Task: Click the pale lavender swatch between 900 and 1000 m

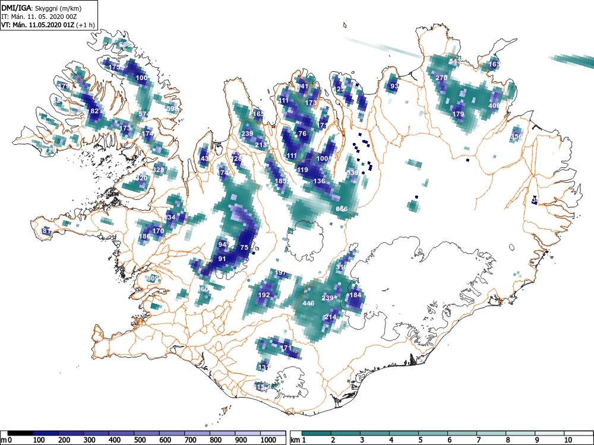Action: pyautogui.click(x=248, y=433)
